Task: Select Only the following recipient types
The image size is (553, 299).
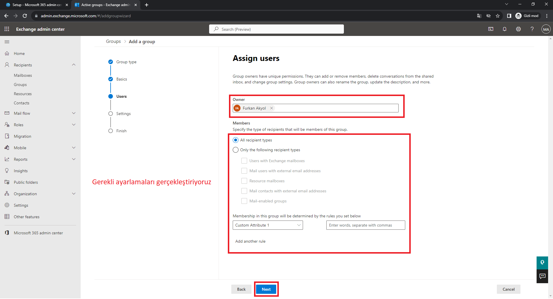Action: 236,150
